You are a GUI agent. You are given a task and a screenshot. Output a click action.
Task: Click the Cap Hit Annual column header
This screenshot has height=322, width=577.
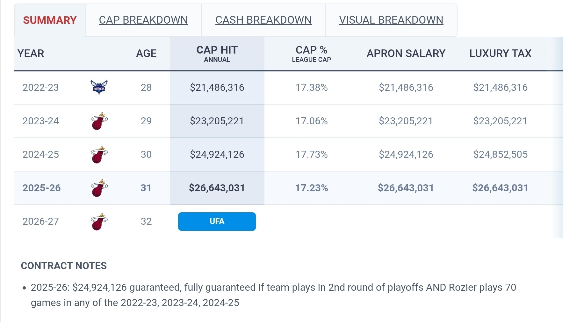[x=217, y=54]
